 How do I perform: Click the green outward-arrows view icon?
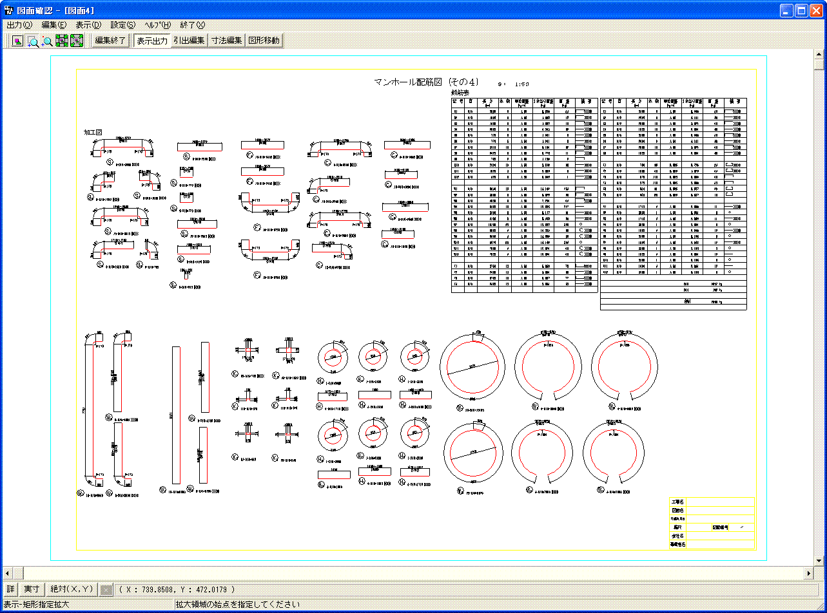[77, 41]
